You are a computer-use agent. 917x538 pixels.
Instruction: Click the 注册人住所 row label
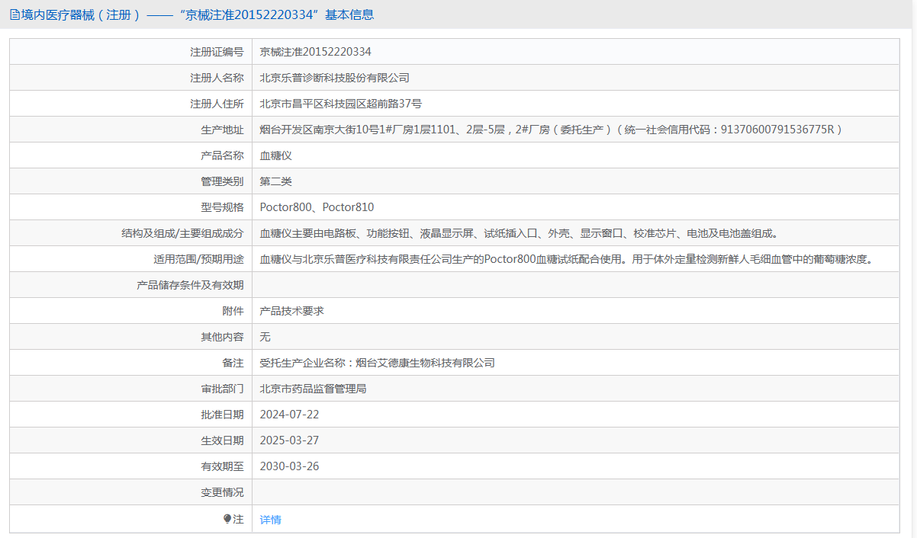pos(217,104)
